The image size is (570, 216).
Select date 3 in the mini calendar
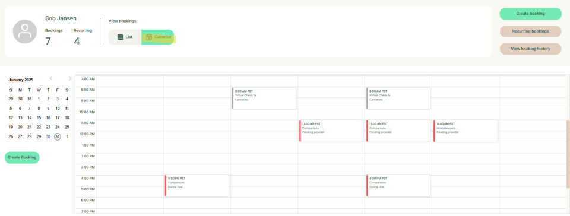[x=58, y=99]
